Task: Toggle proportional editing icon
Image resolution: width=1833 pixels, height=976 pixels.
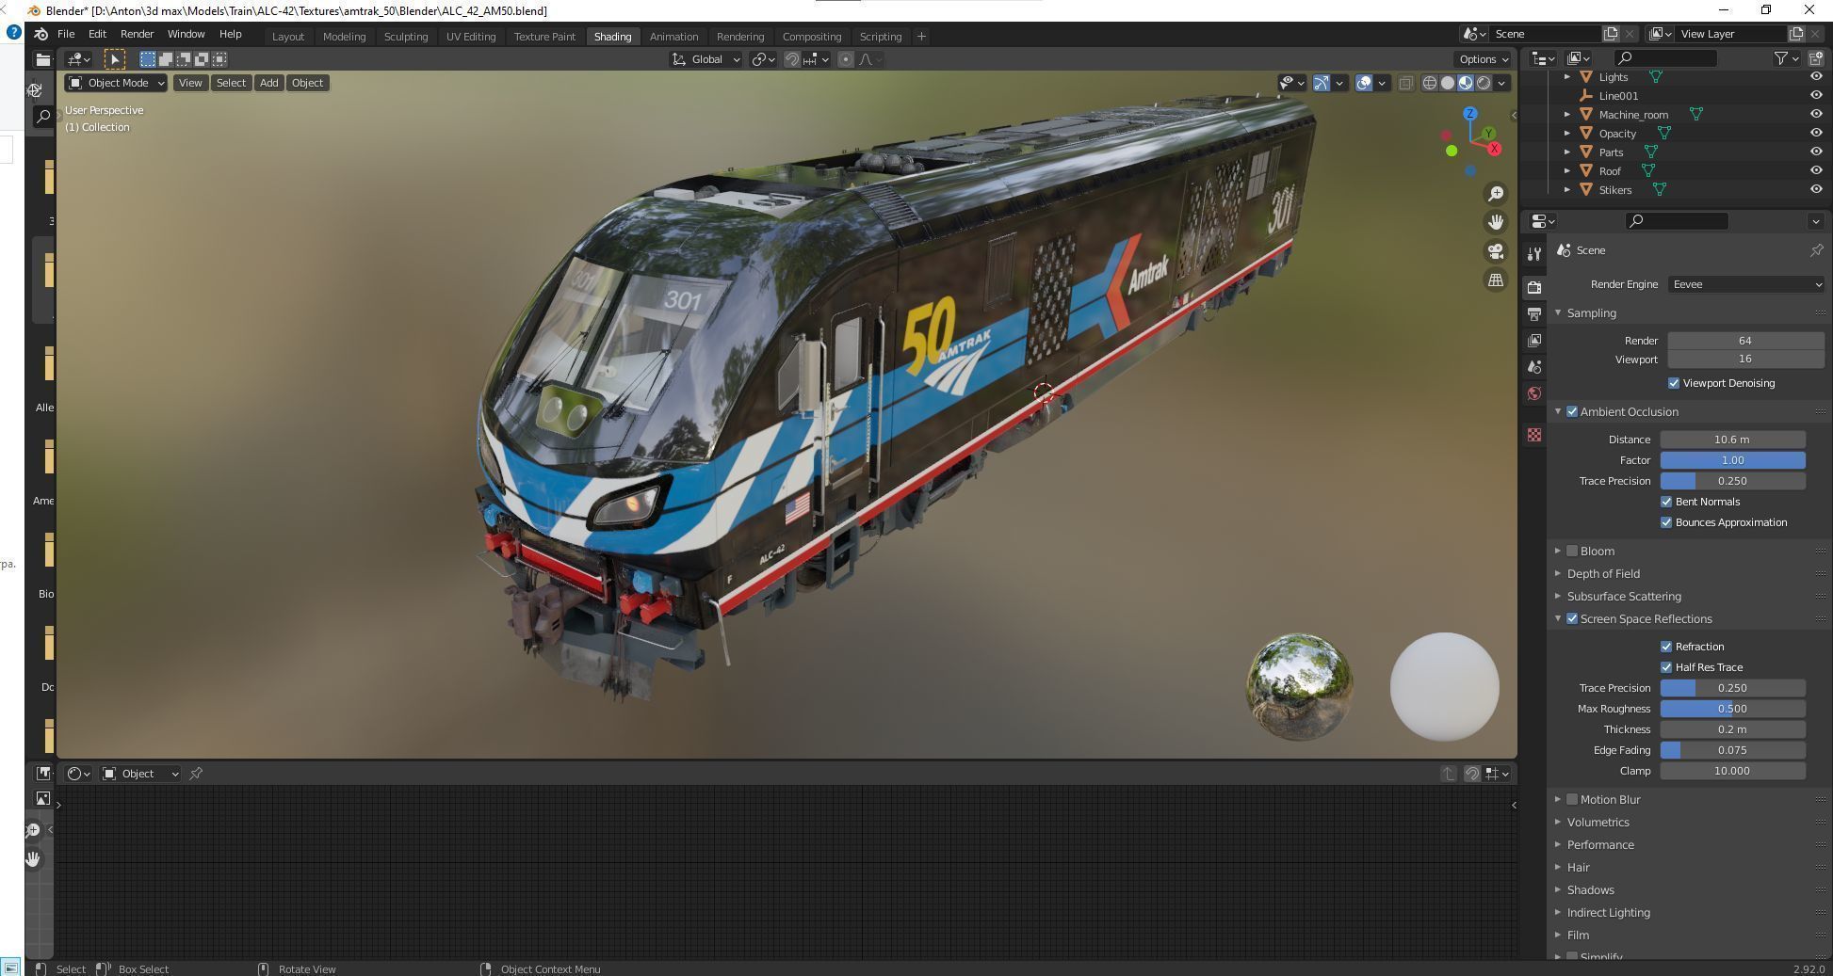Action: [846, 59]
